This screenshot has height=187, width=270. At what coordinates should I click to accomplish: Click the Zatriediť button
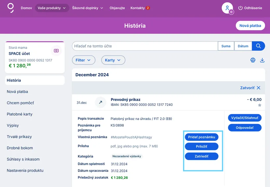click(202, 156)
